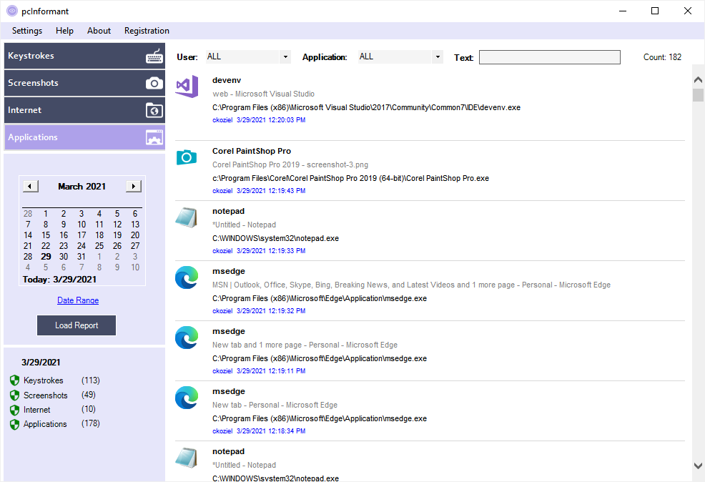705x482 pixels.
Task: Click the pcInformant title bar app icon
Action: point(12,11)
